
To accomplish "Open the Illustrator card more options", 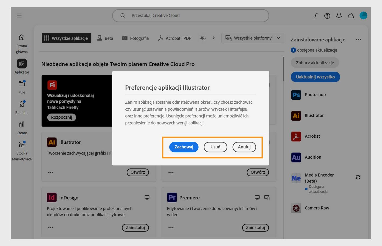I will point(51,172).
